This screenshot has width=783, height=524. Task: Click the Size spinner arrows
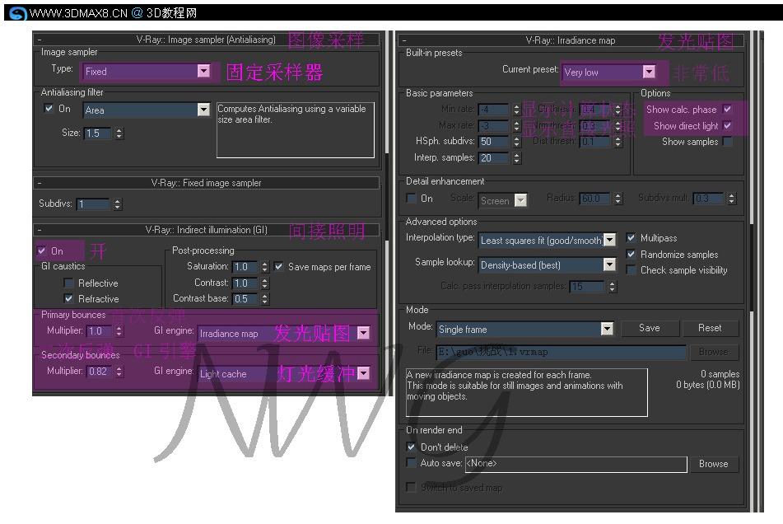[119, 133]
